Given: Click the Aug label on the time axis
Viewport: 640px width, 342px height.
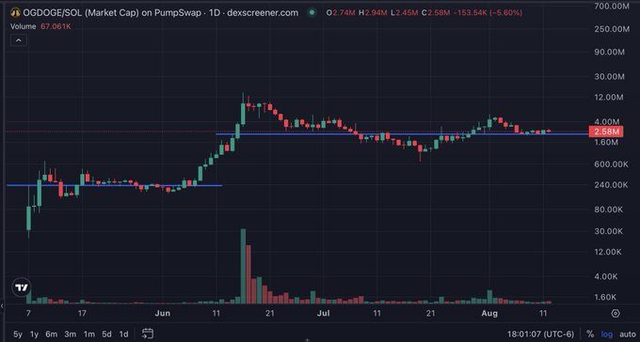Looking at the screenshot, I should click(489, 313).
